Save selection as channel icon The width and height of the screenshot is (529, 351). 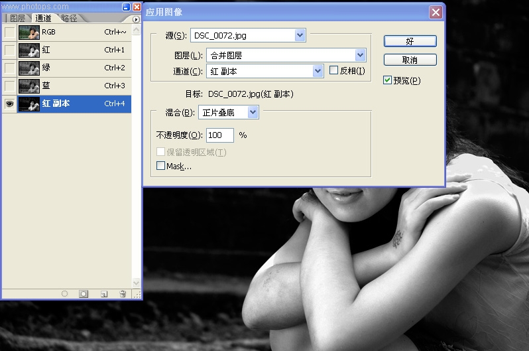pos(84,294)
